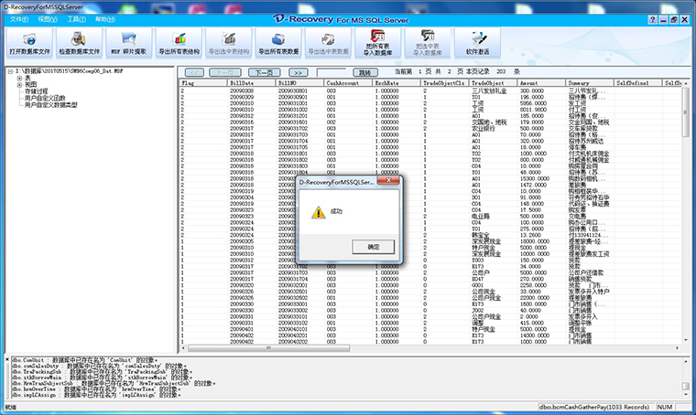Screen dimensions: 696x415
Task: Open the 工具(T) menu
Action: [x=76, y=19]
